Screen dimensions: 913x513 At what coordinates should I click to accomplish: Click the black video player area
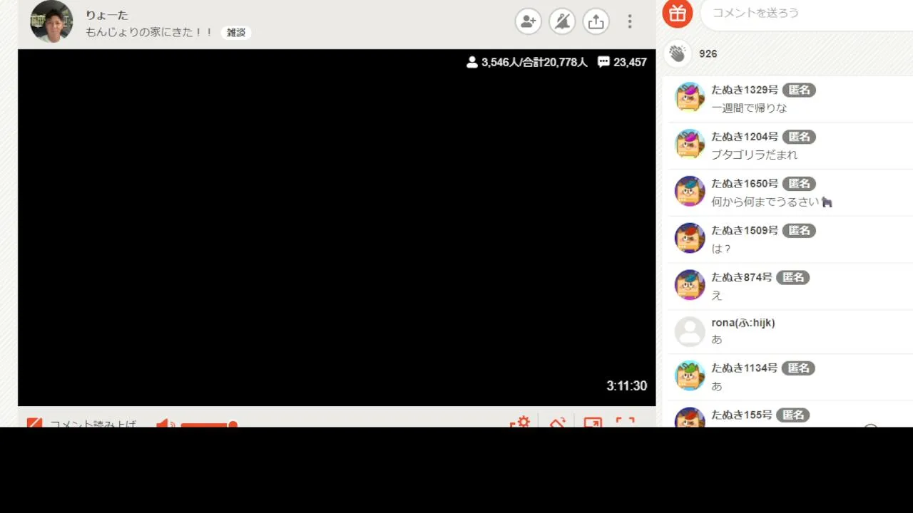pos(337,227)
